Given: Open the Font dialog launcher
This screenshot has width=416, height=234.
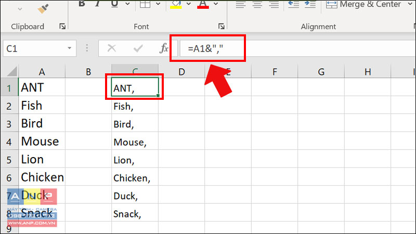Looking at the screenshot, I should point(222,27).
